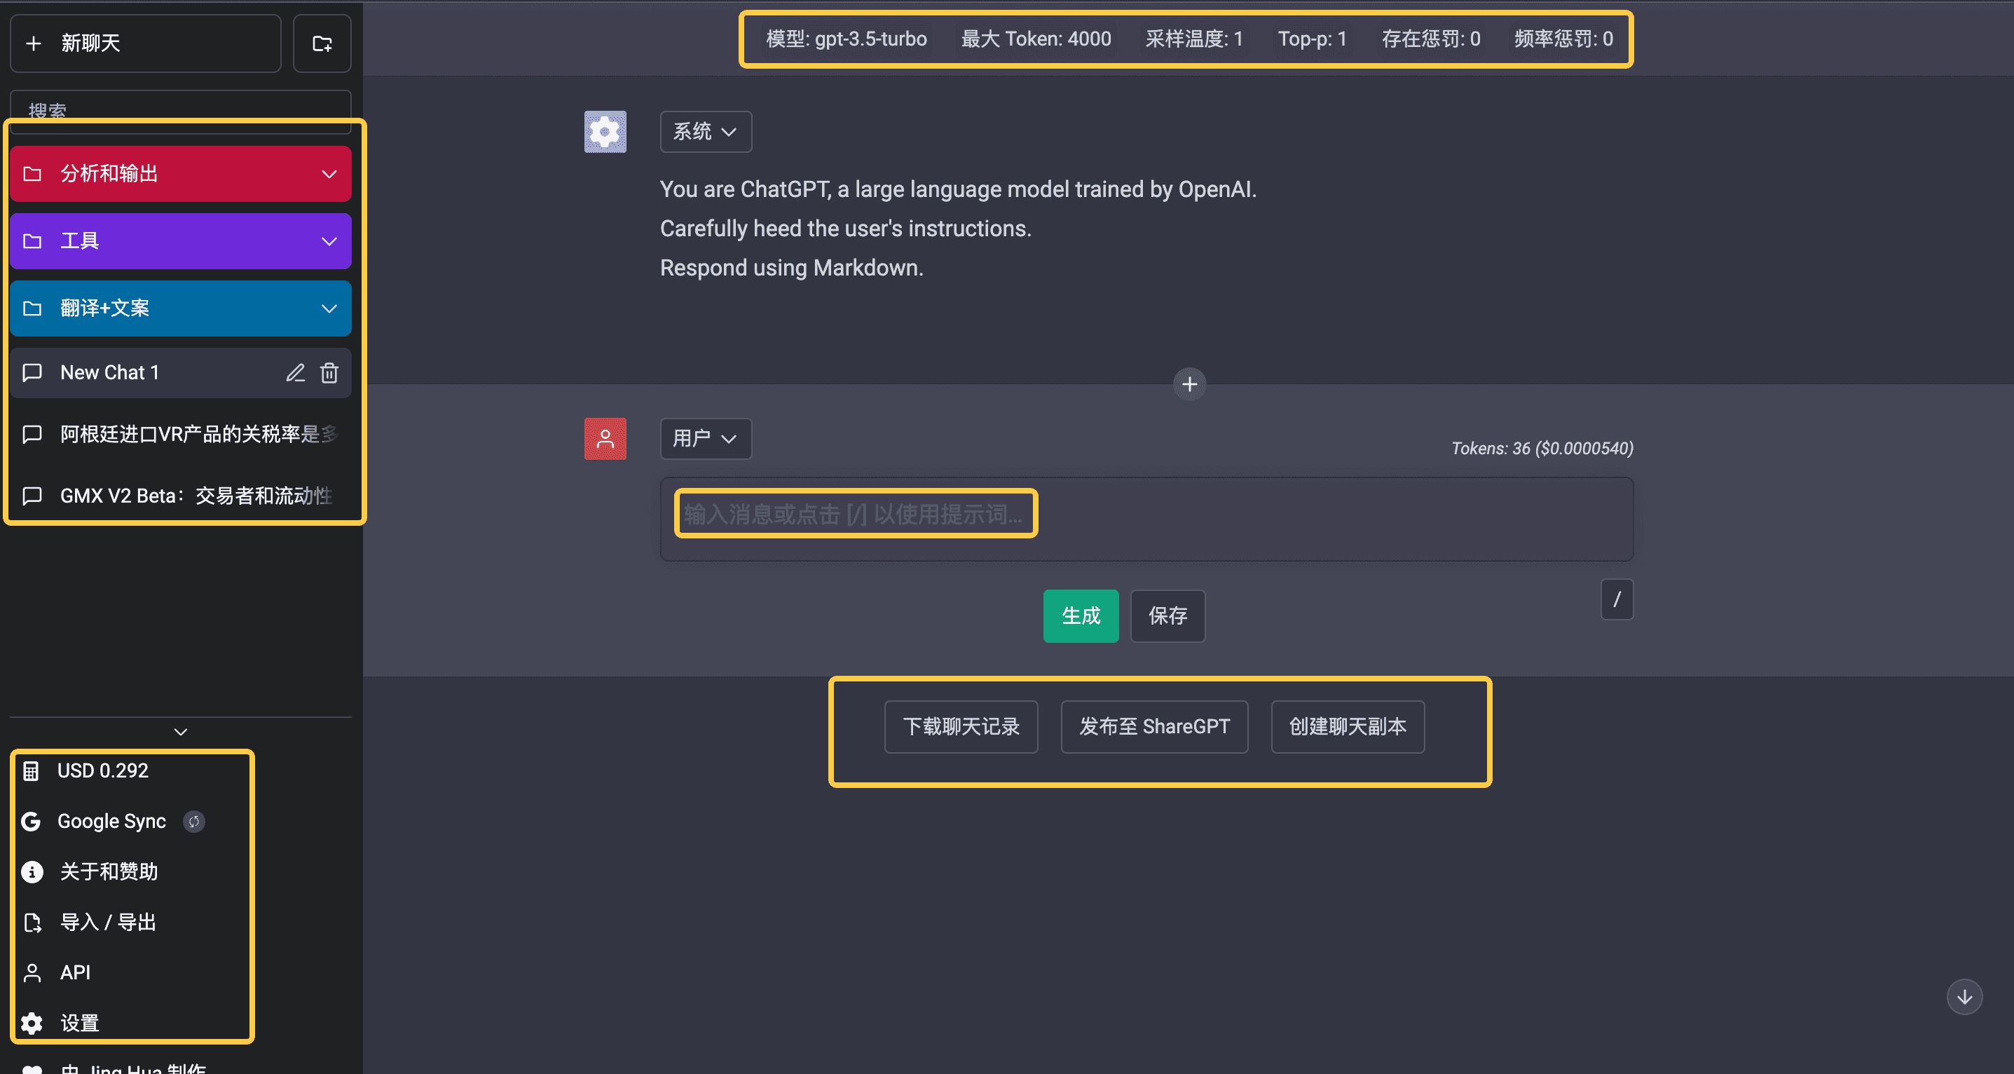The width and height of the screenshot is (2014, 1074).
Task: Open the 系统 role dropdown
Action: (706, 130)
